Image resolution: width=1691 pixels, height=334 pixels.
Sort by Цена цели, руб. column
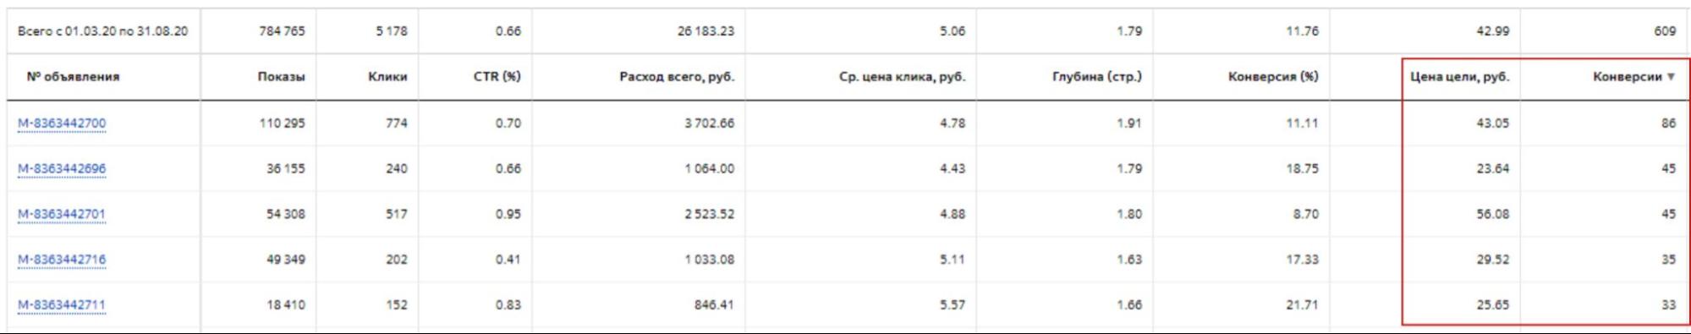[x=1459, y=77]
